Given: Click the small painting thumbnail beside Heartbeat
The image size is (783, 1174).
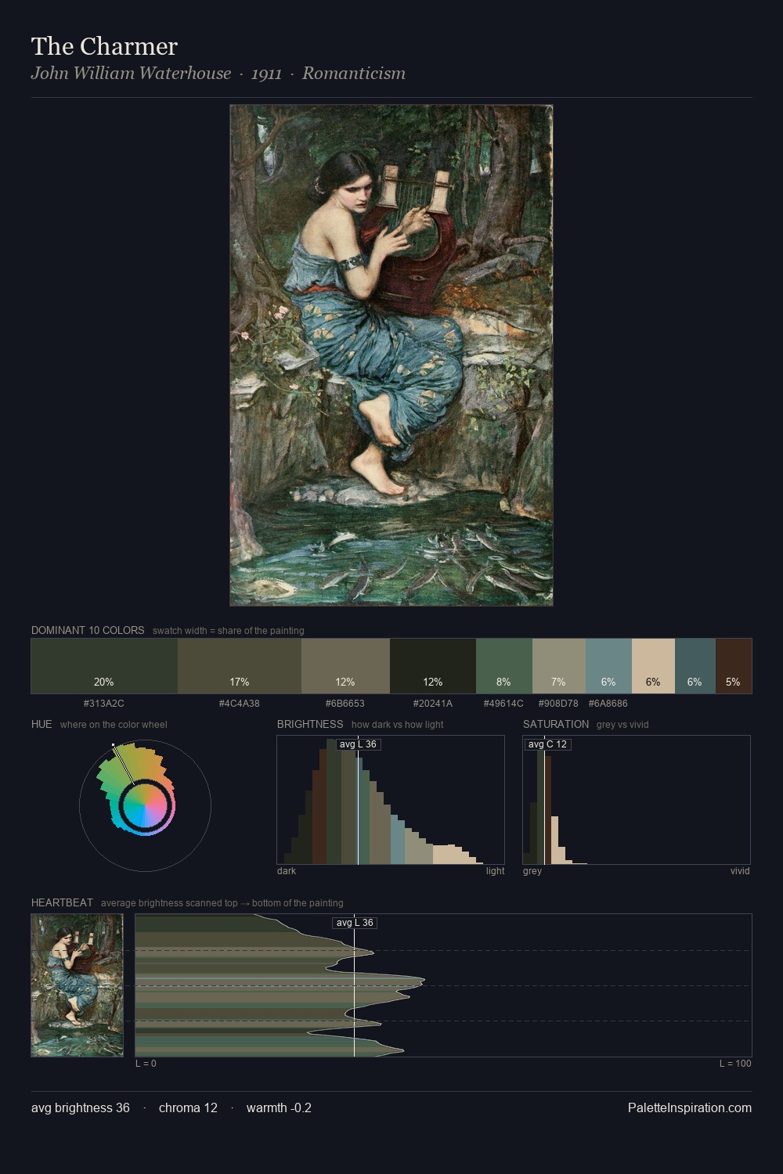Looking at the screenshot, I should coord(77,985).
